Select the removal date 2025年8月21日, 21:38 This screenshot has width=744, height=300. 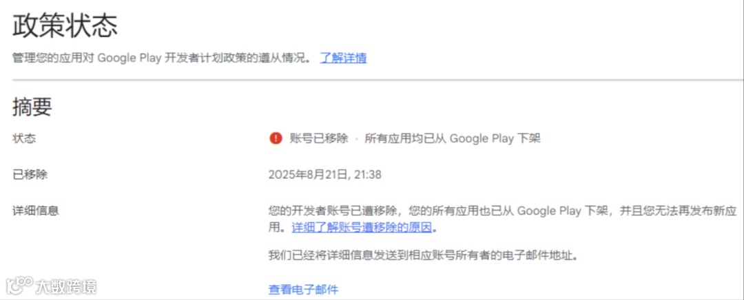[325, 174]
